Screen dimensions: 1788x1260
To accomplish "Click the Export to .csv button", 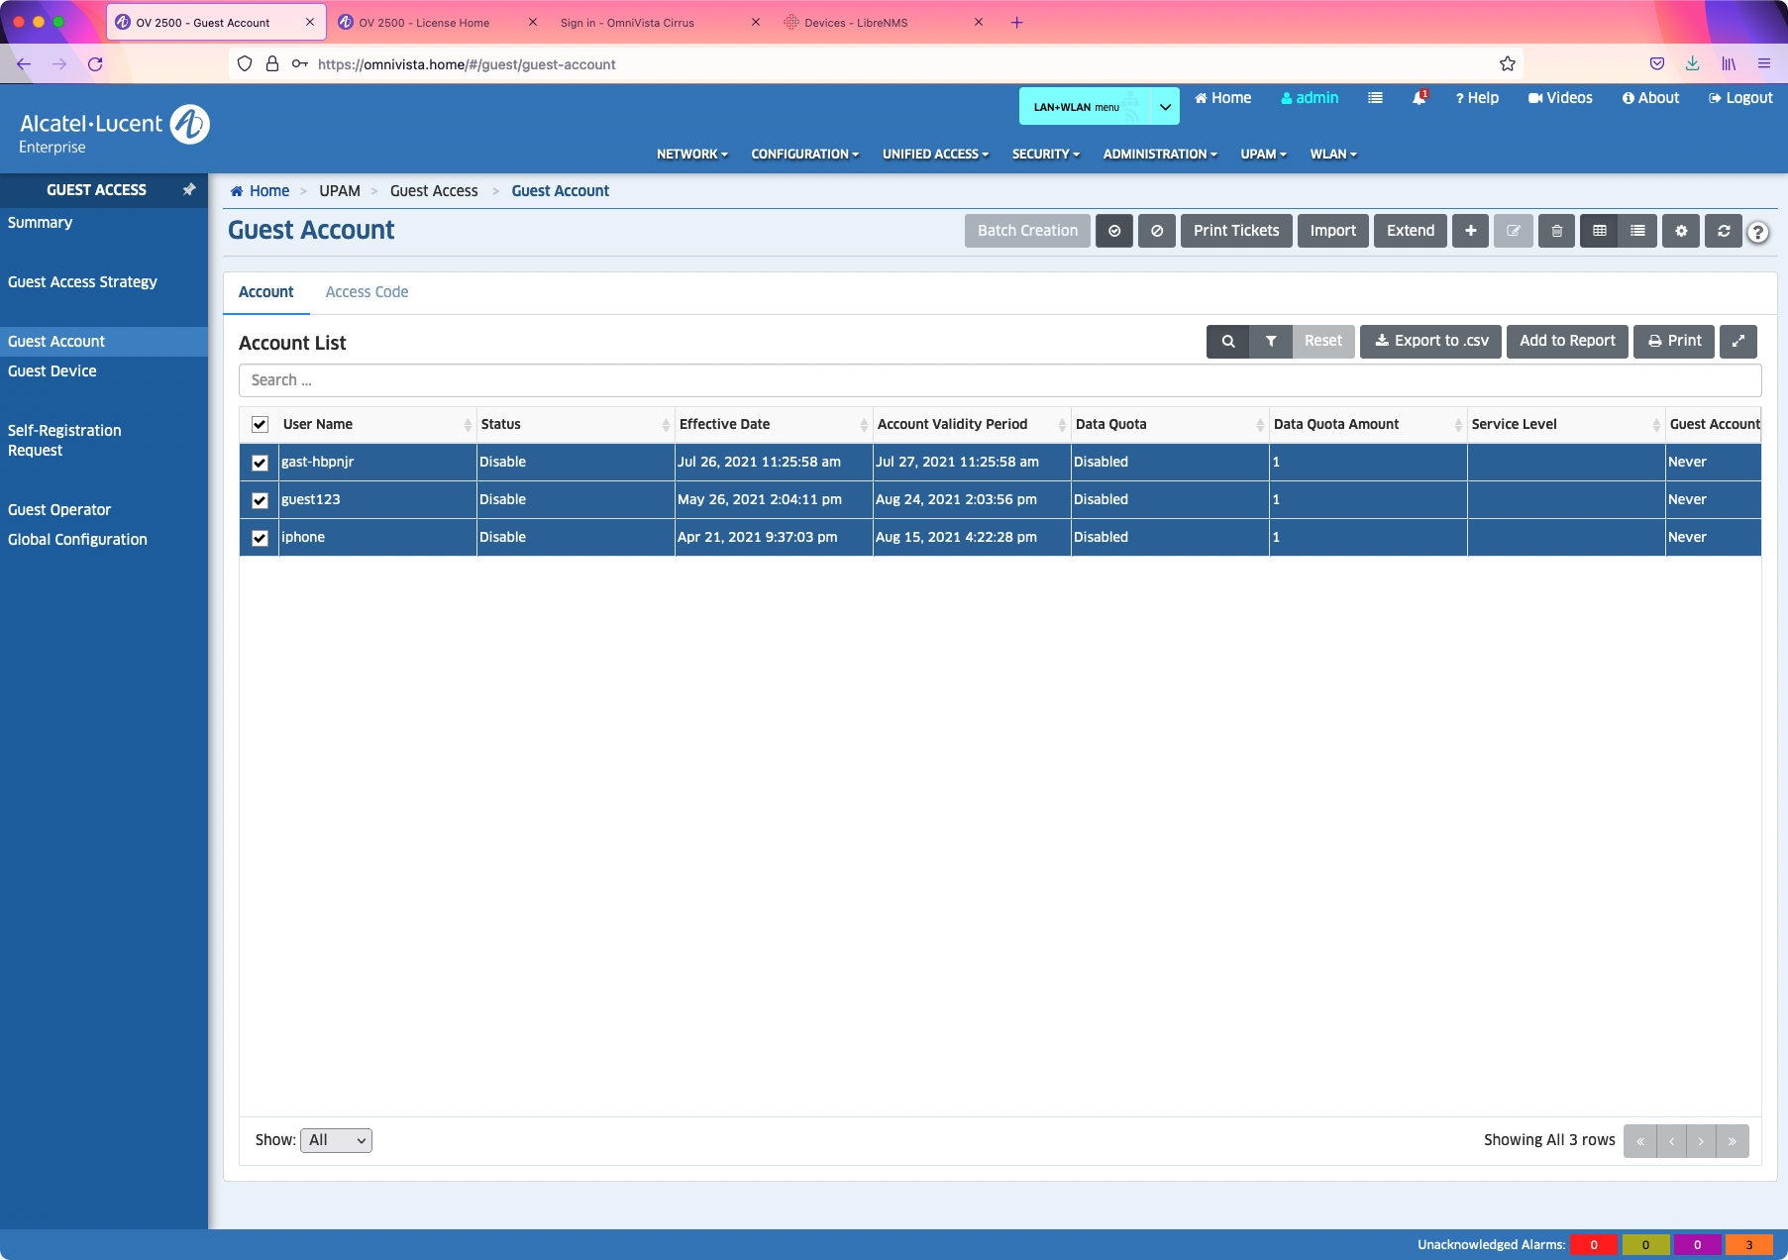I will (x=1430, y=342).
